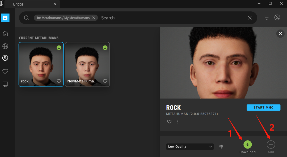Open the filter options icon

(267, 18)
